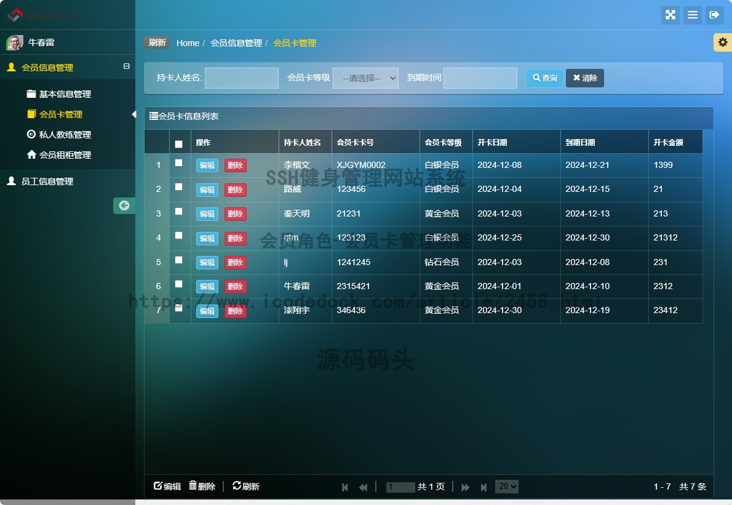This screenshot has width=732, height=505.
Task: Open rows-per-page dropdown showing 20
Action: 507,487
